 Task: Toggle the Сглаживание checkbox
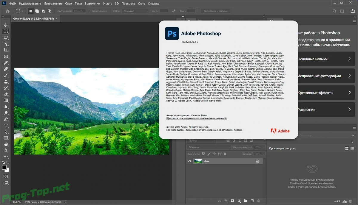tap(89, 11)
